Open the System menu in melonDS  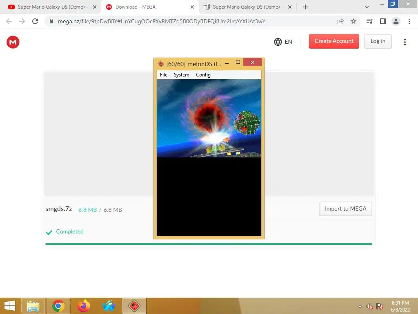click(181, 75)
